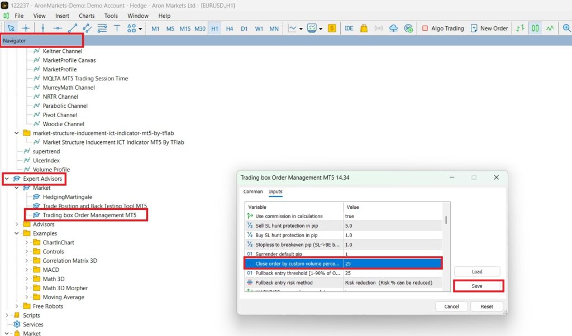
Task: Click the inputs list vertical scrollbar
Action: (446, 219)
